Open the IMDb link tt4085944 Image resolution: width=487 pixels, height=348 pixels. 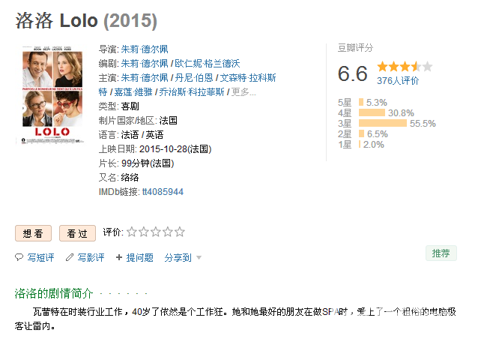coord(163,192)
